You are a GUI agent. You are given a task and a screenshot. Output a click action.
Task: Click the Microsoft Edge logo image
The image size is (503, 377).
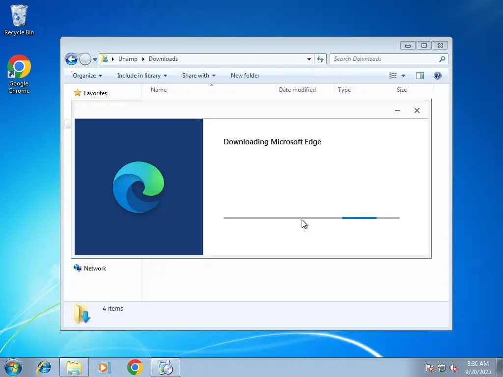(138, 187)
